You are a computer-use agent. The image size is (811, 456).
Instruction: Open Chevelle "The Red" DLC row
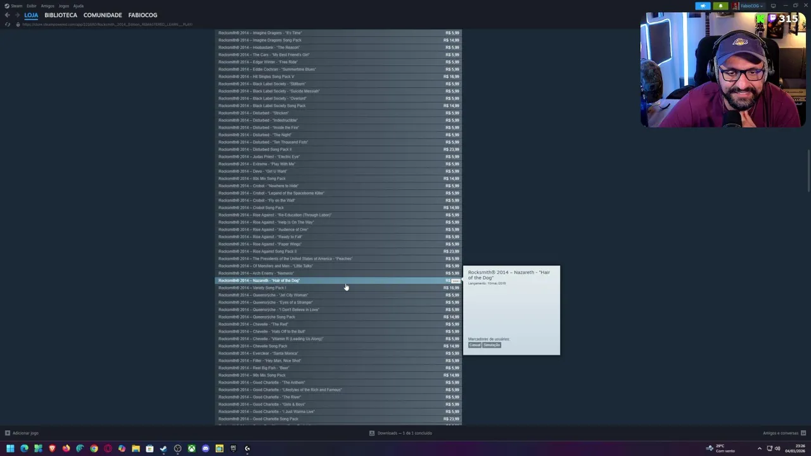pyautogui.click(x=339, y=324)
